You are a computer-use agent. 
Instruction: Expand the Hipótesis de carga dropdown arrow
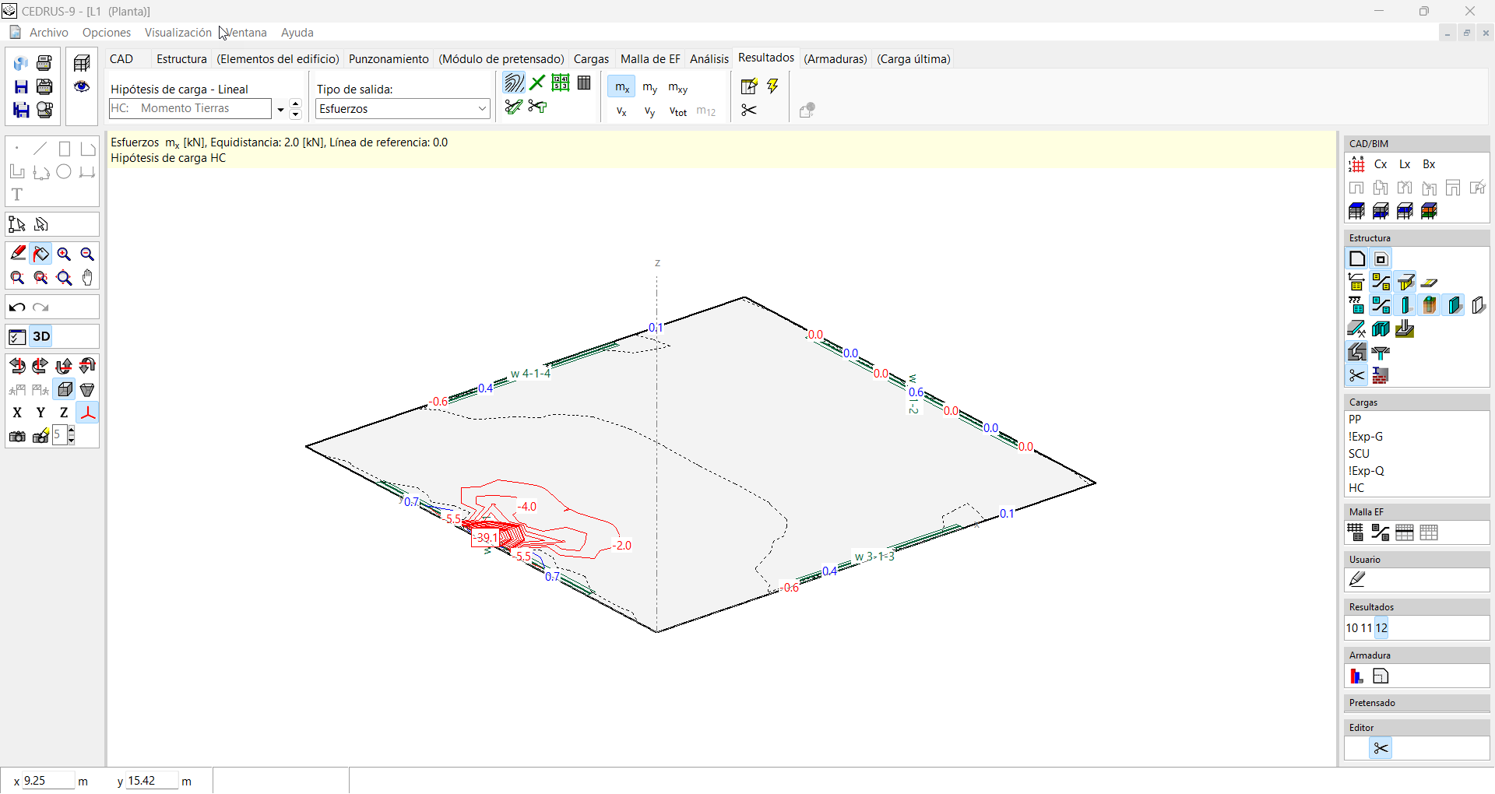pos(280,110)
